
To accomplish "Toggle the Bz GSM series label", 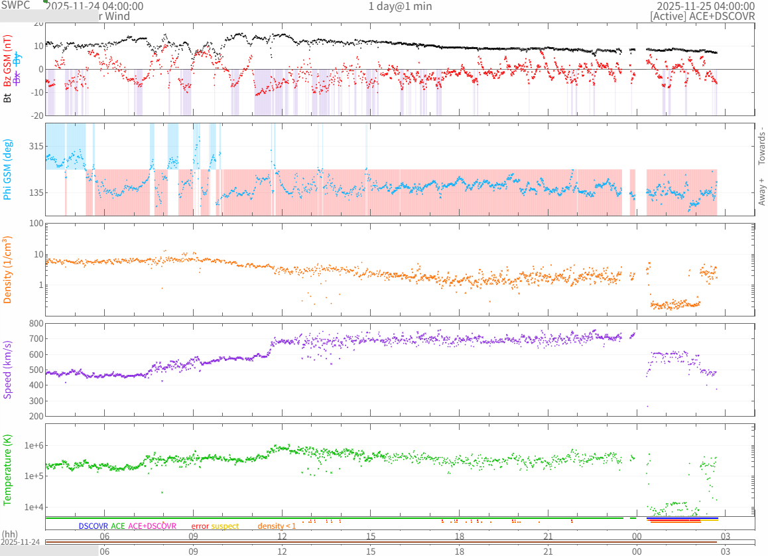I will pyautogui.click(x=8, y=61).
